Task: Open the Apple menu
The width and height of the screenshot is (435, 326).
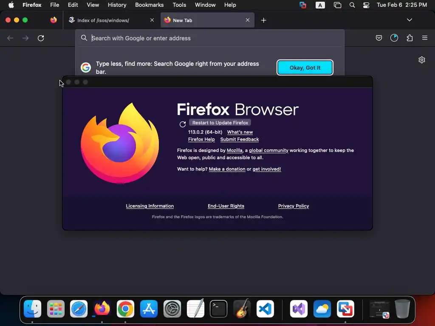Action: (11, 5)
